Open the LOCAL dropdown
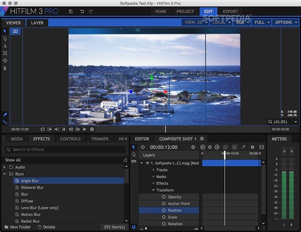The image size is (301, 232). [x=221, y=23]
